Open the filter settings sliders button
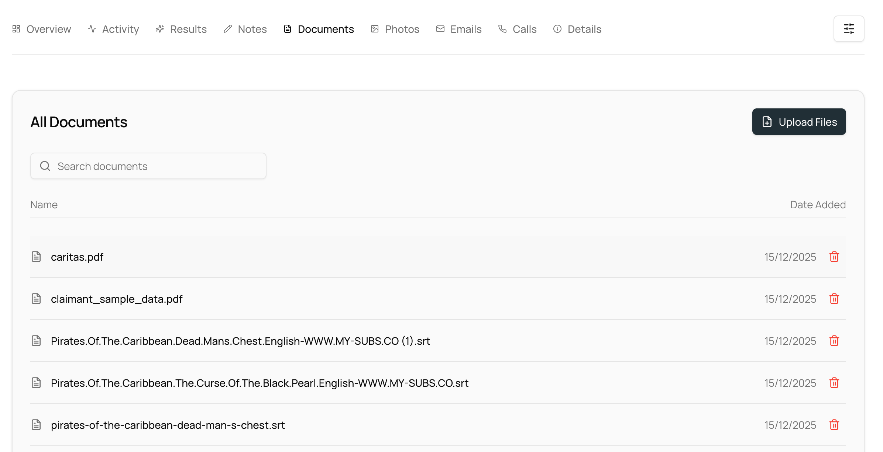This screenshot has width=883, height=452. pyautogui.click(x=849, y=29)
